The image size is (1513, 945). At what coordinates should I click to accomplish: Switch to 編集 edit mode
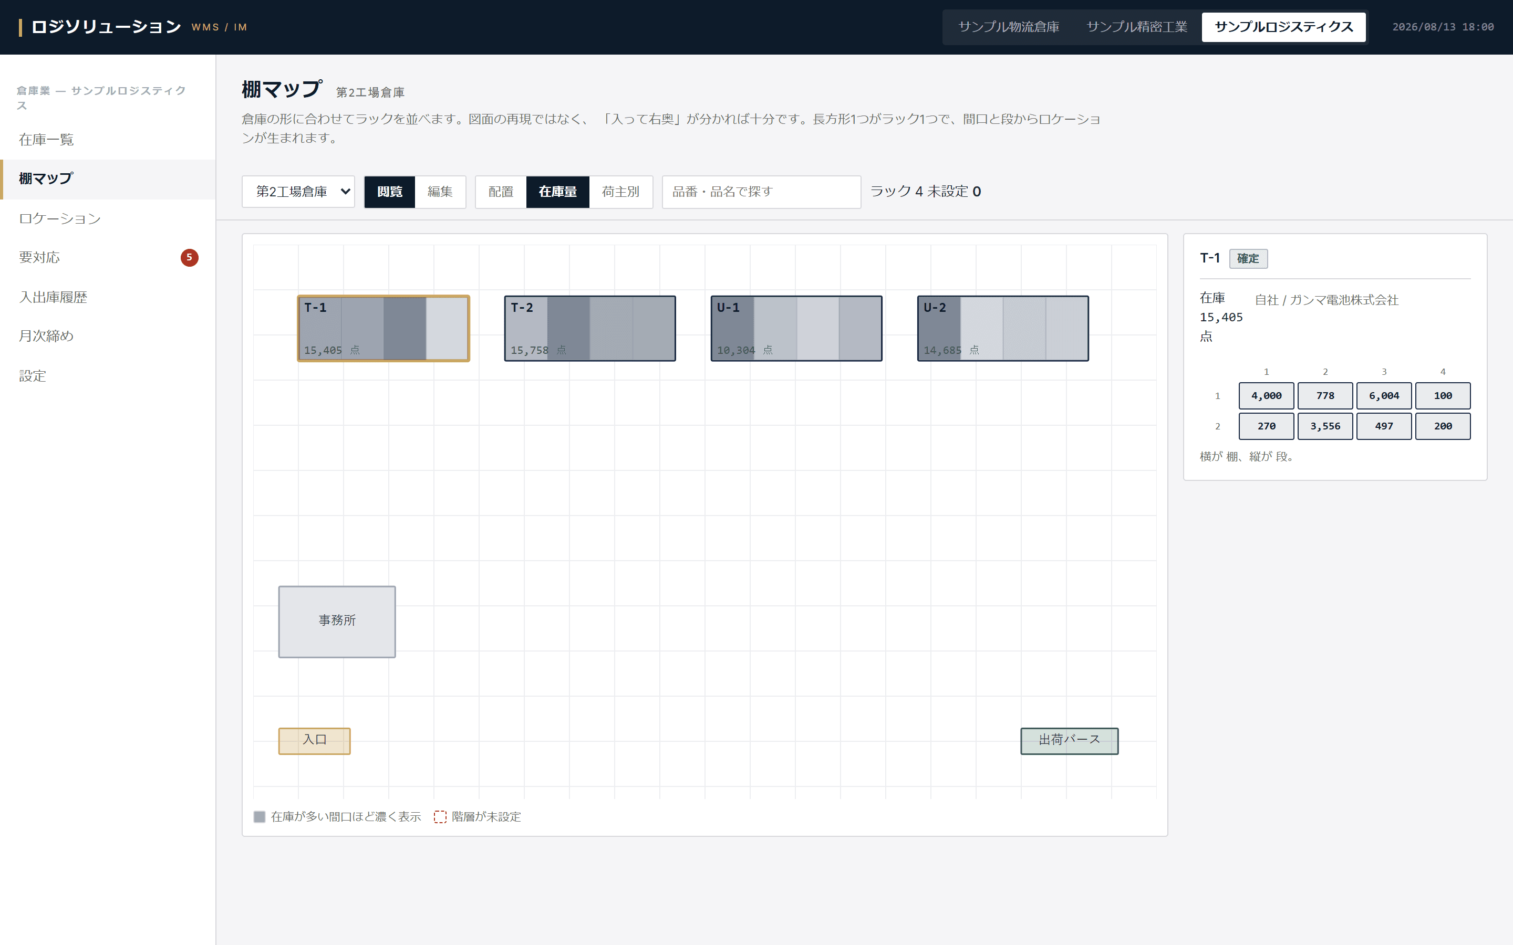click(440, 191)
